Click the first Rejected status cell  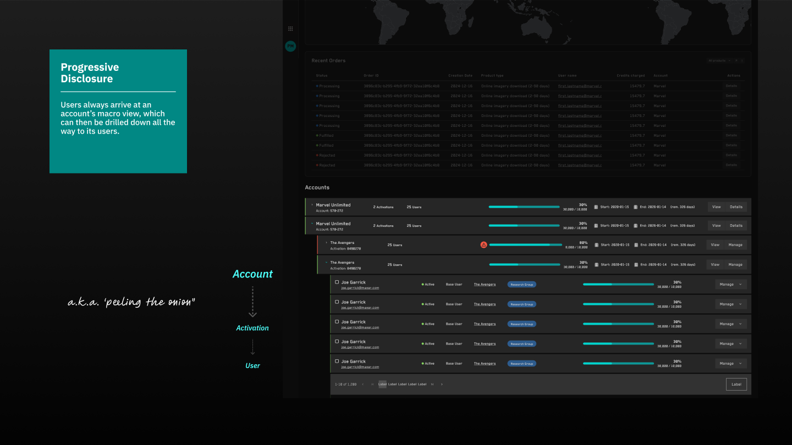point(326,155)
